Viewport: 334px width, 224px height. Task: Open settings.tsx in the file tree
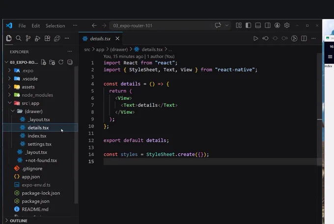coord(40,144)
